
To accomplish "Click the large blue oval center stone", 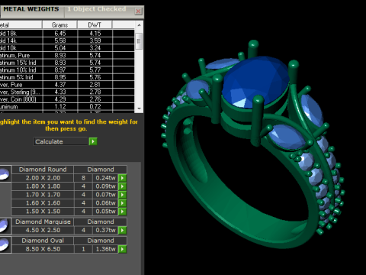I will coord(255,82).
